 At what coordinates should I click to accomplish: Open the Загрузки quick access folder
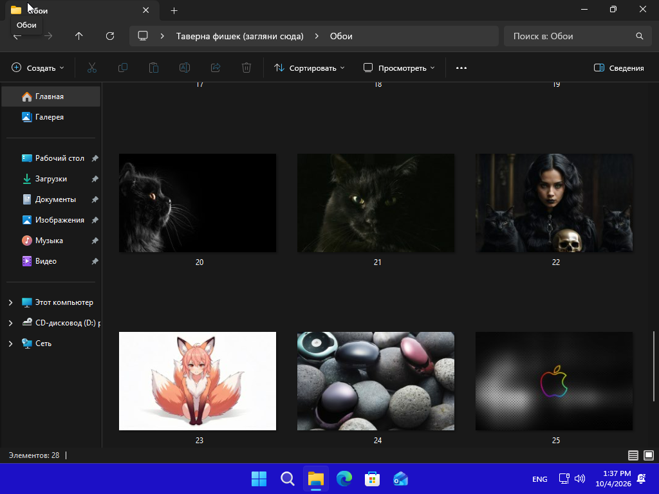[x=51, y=179]
